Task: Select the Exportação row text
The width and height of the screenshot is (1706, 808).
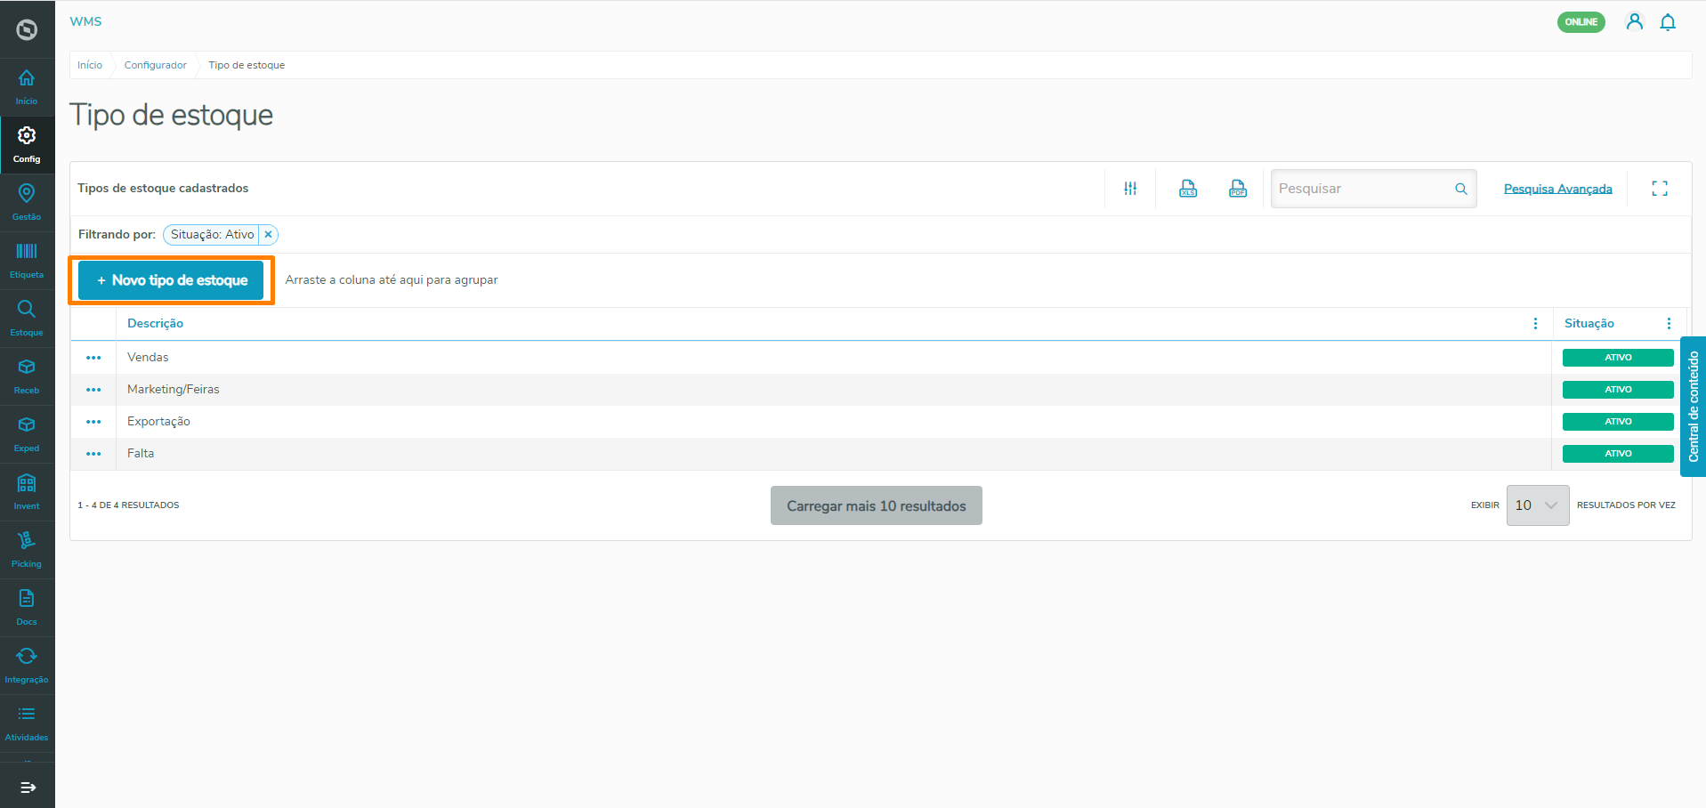Action: point(158,422)
